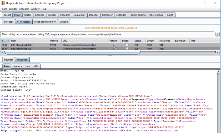Open the Intruder menu in menu bar
The width and height of the screenshot is (221, 133).
tap(13, 9)
